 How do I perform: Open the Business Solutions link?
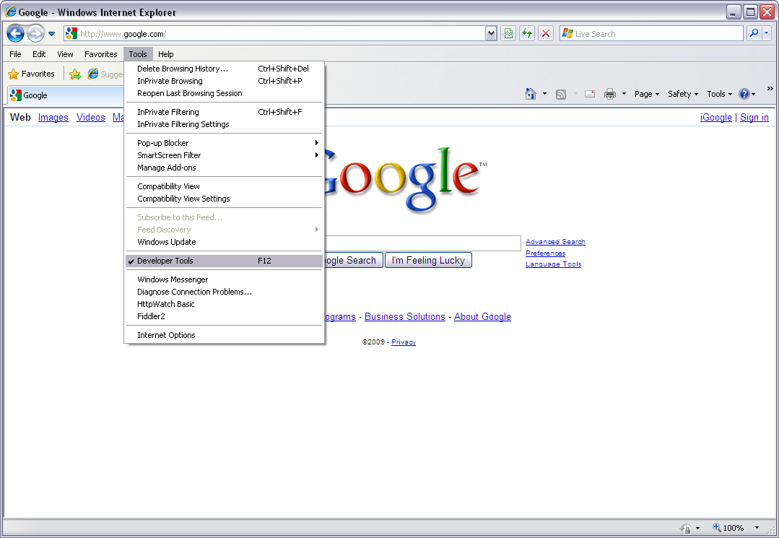pos(405,317)
